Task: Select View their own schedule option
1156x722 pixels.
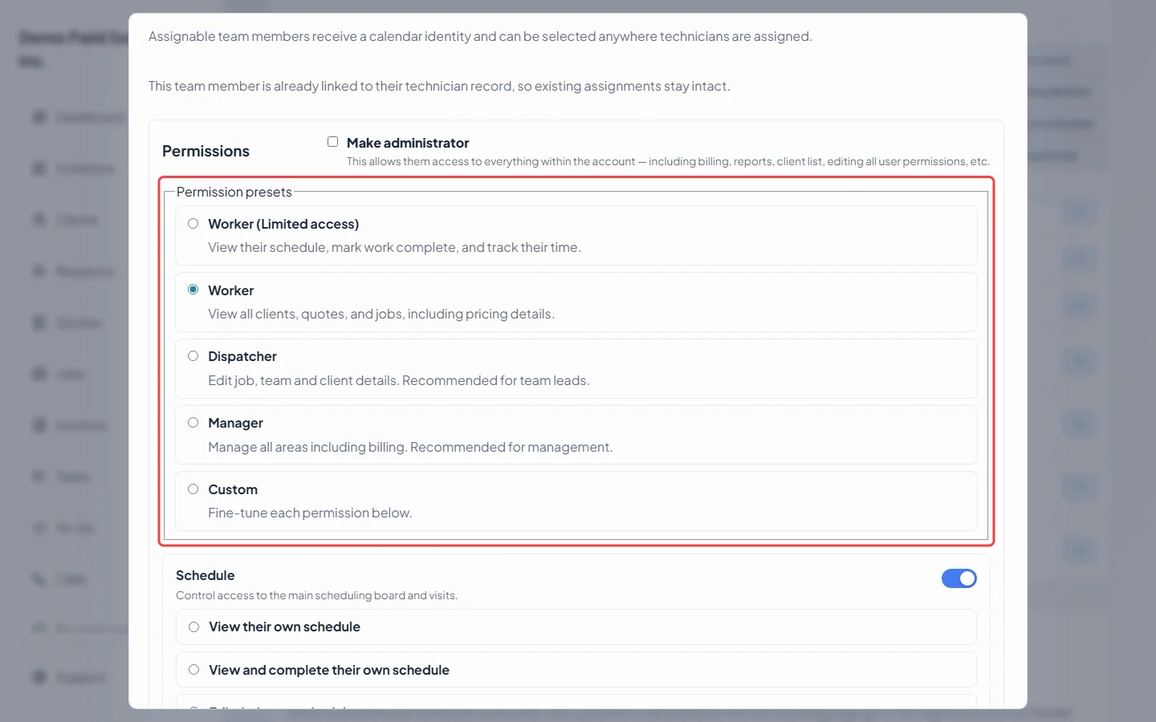Action: (x=576, y=627)
